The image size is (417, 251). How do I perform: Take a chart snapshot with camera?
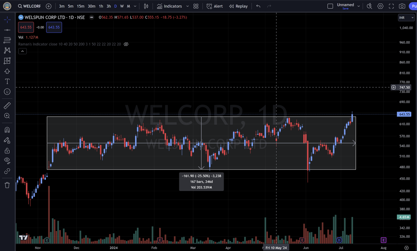[402, 6]
